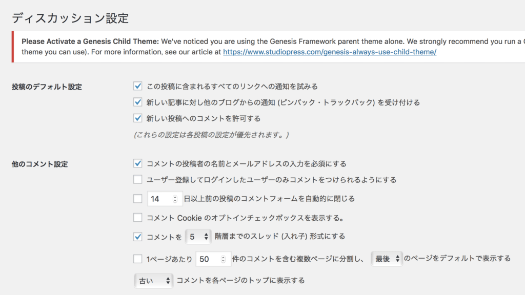525x295 pixels.
Task: Click the コメント Cookie opt-in label text
Action: [245, 218]
